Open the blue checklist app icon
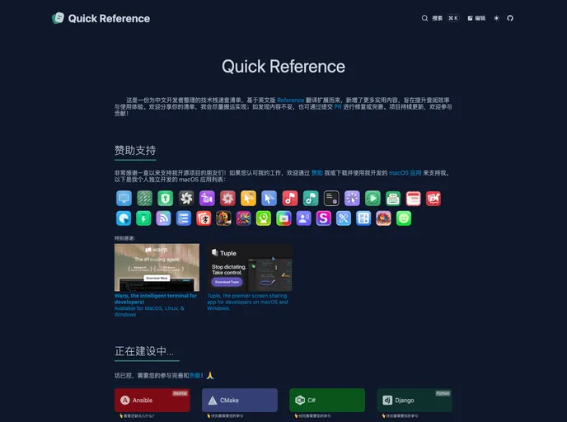 [x=184, y=218]
